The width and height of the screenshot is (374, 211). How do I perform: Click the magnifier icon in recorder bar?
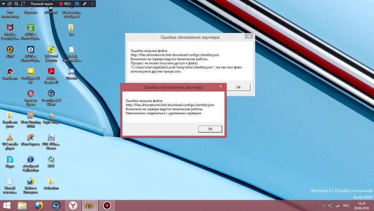(16, 4)
